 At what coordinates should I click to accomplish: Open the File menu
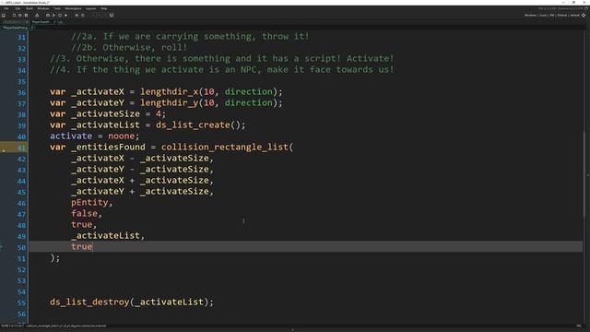tap(6, 8)
